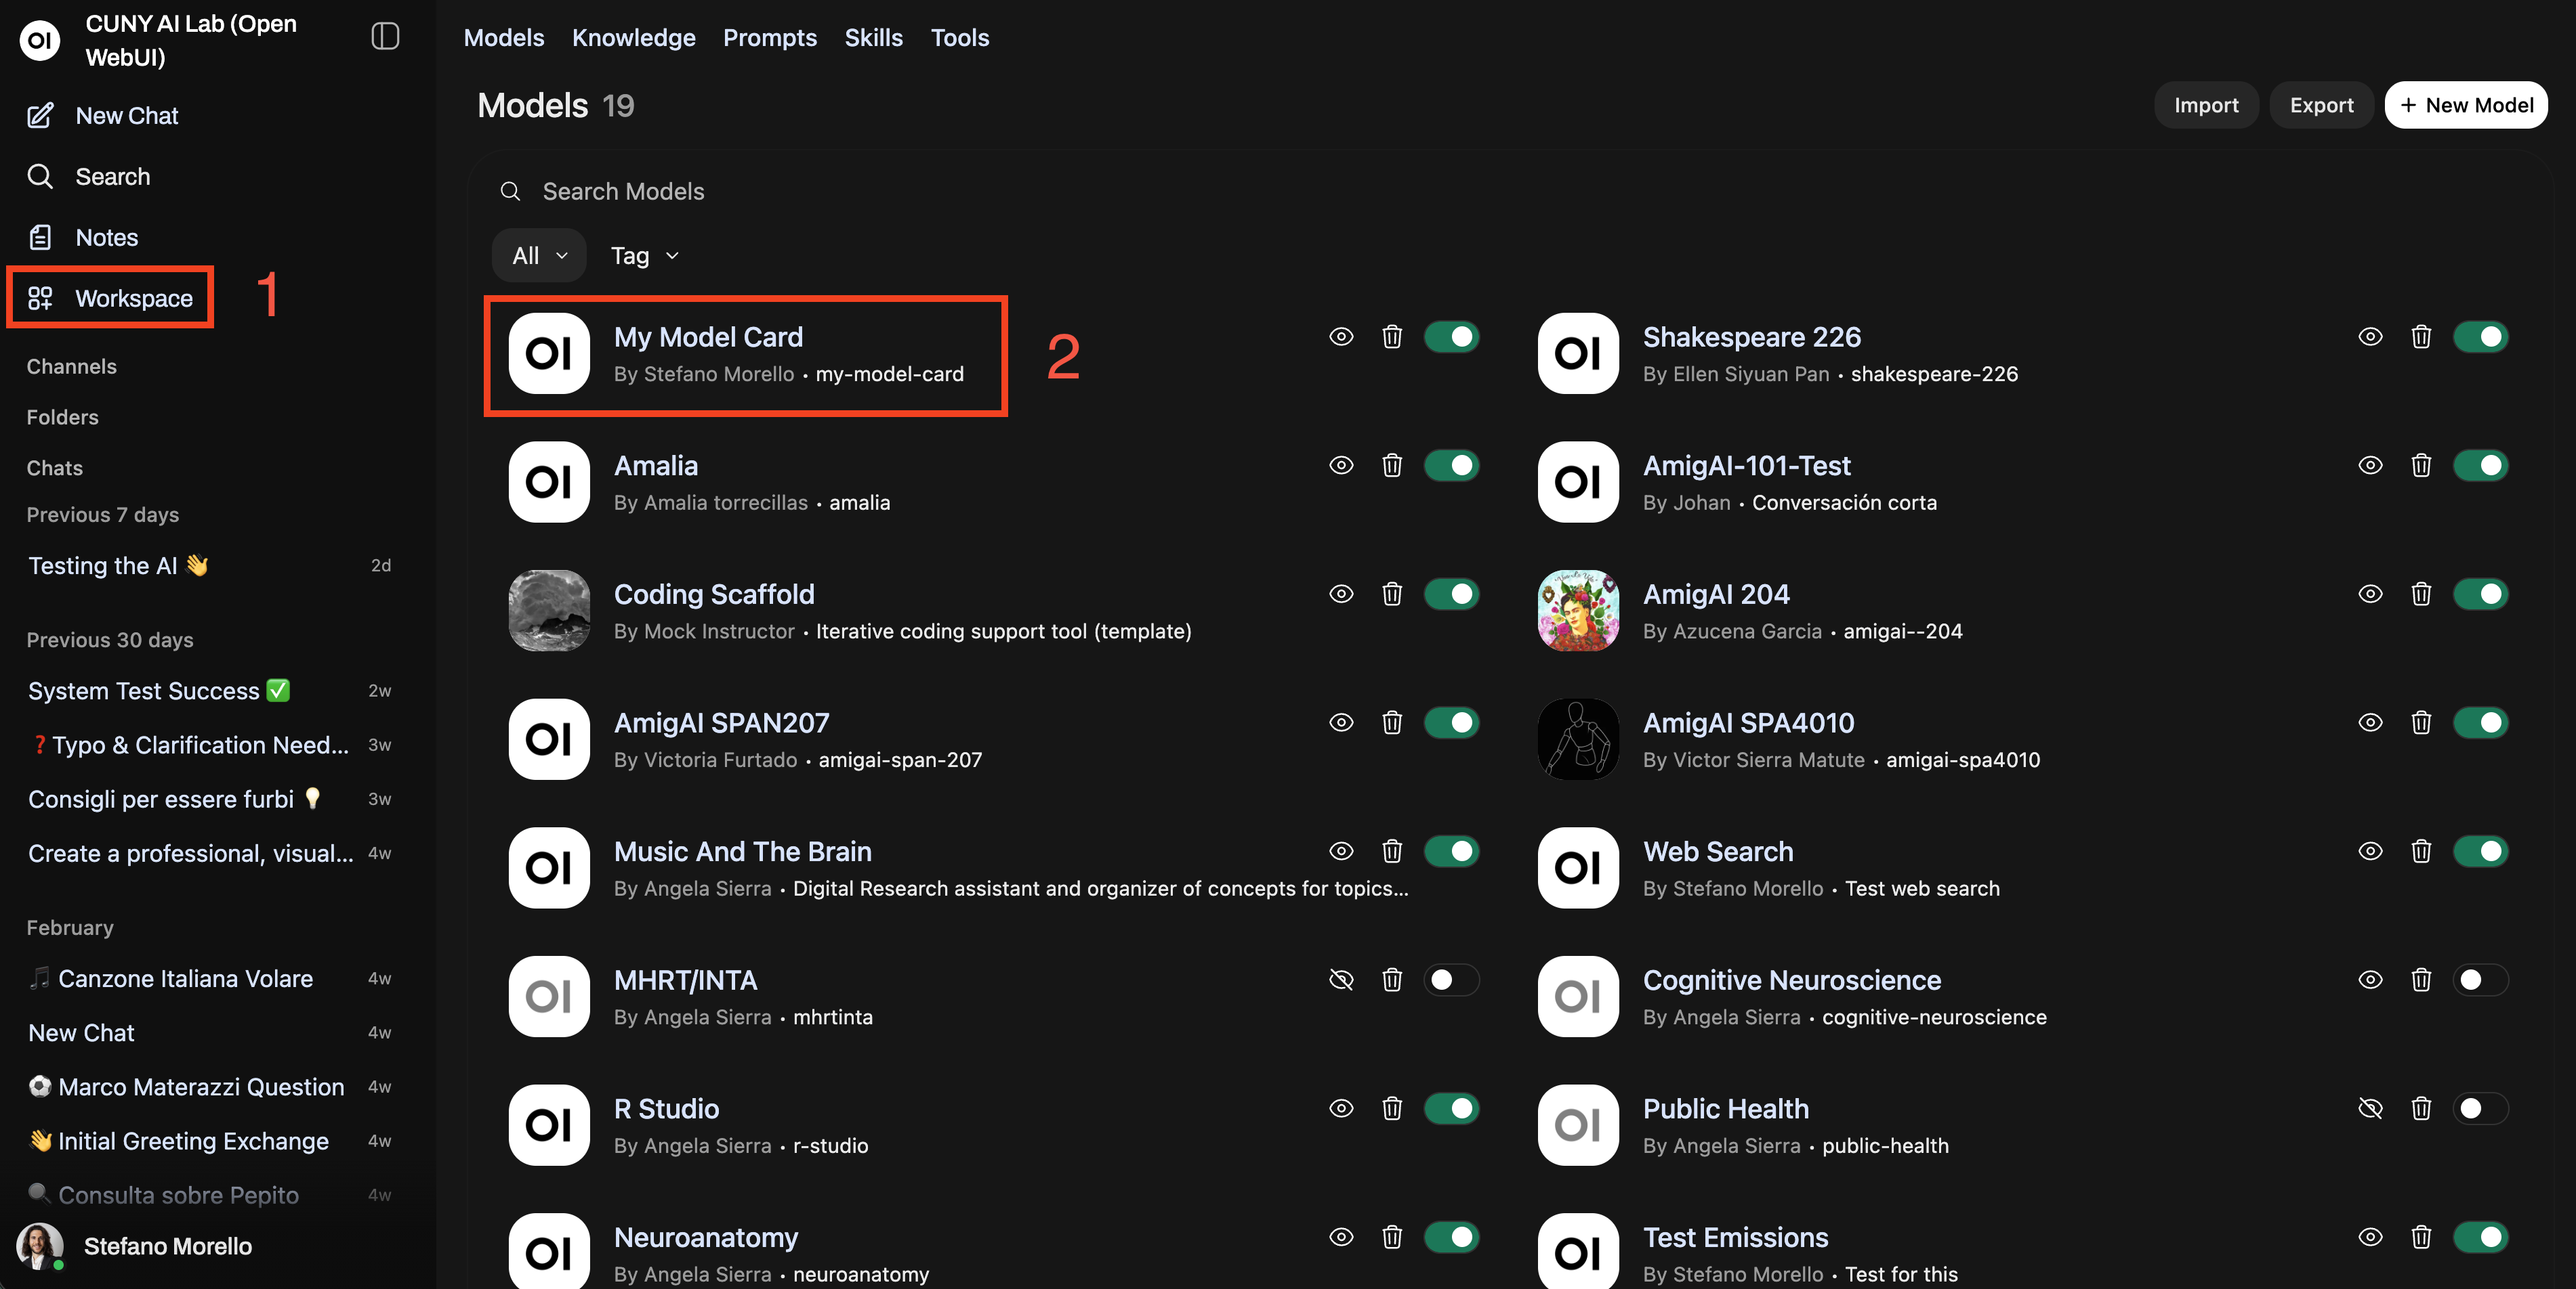The width and height of the screenshot is (2576, 1289).
Task: Delete the Amalia model
Action: coord(1392,466)
